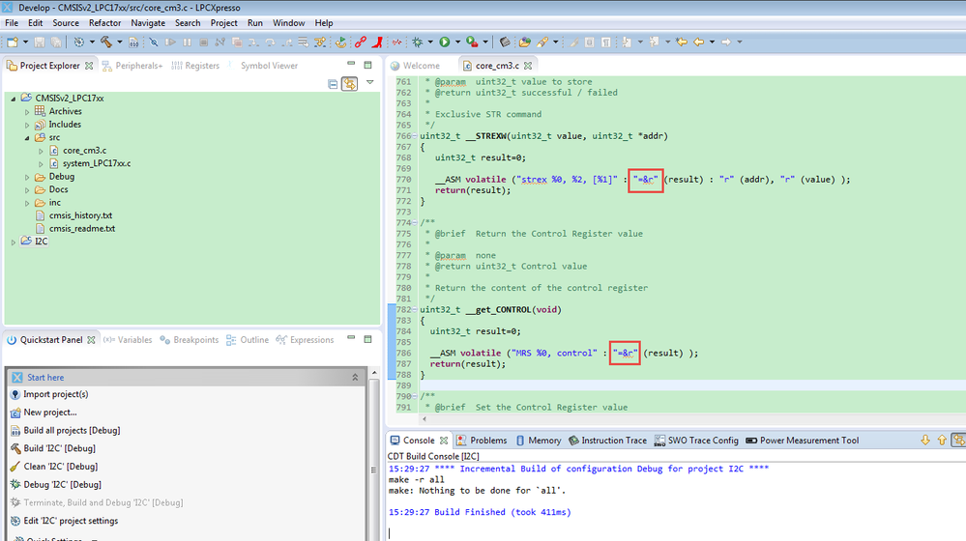Switch to the Peripherals+ tab
The height and width of the screenshot is (541, 966).
point(132,66)
